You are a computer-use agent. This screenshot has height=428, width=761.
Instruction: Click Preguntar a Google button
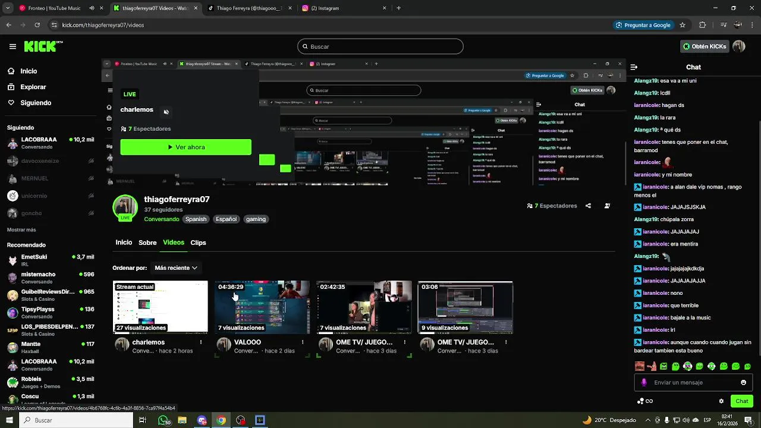[x=643, y=25]
